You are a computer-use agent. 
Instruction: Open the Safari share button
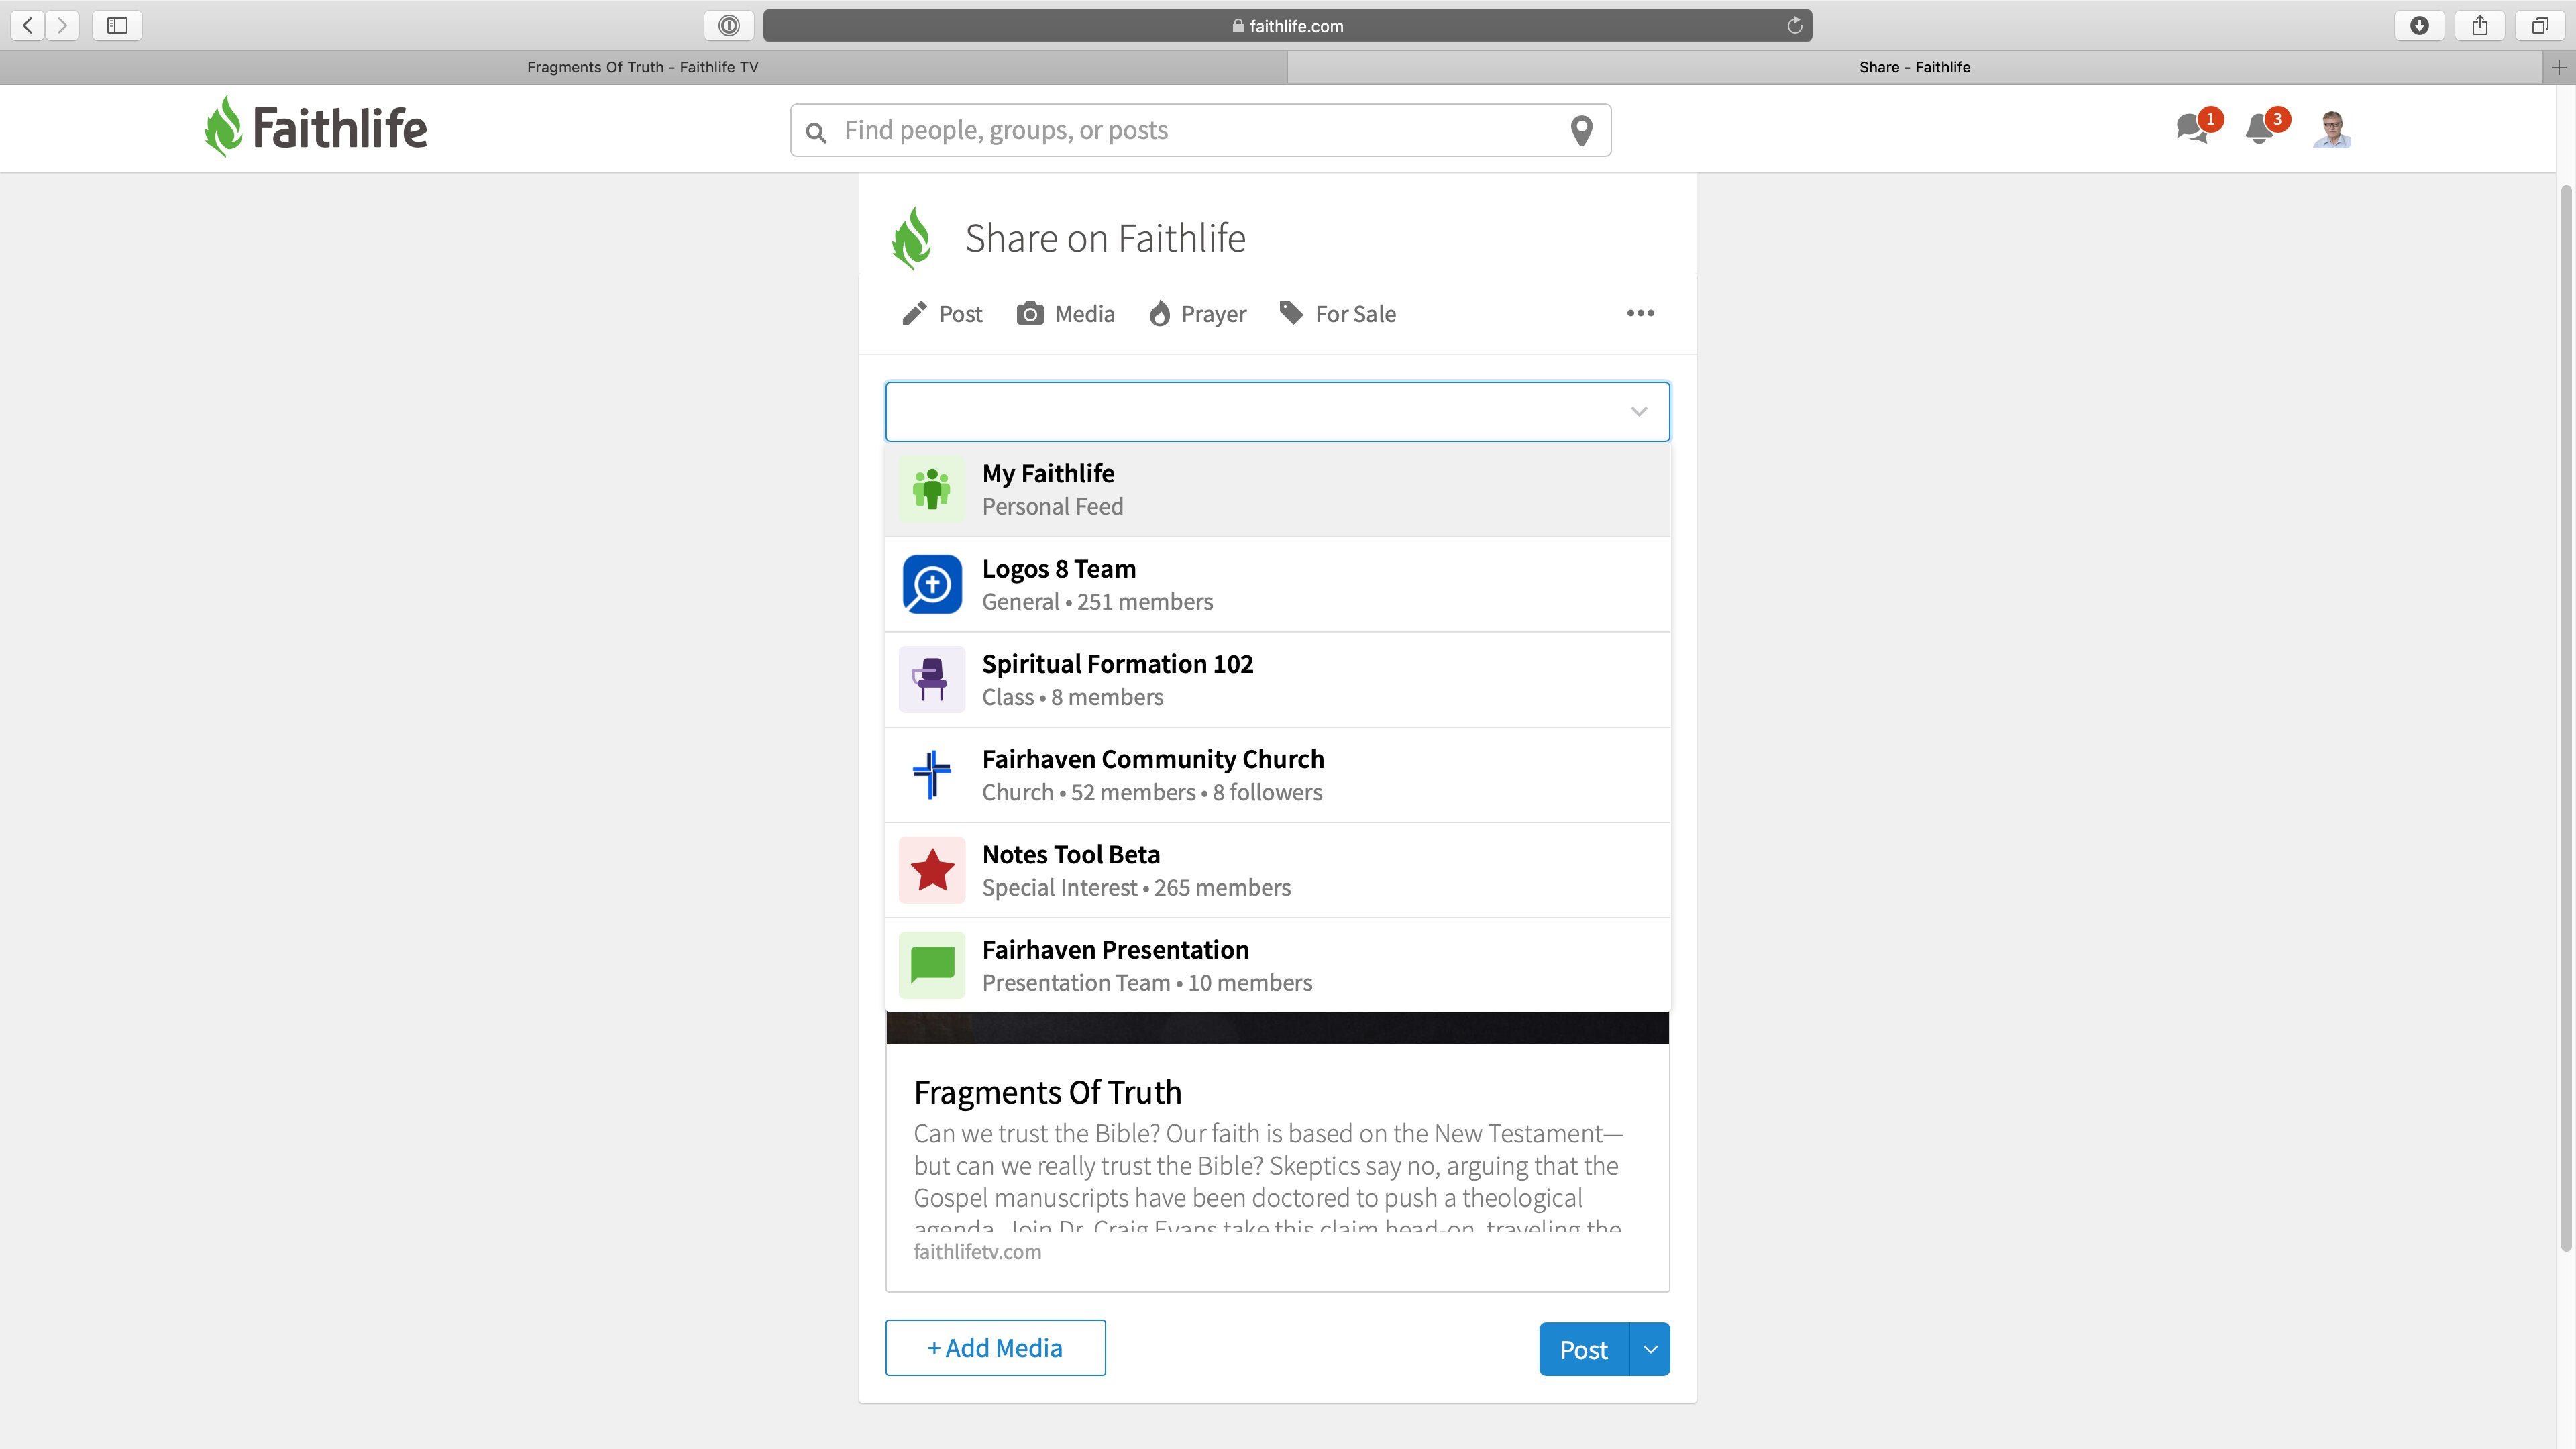coord(2479,25)
